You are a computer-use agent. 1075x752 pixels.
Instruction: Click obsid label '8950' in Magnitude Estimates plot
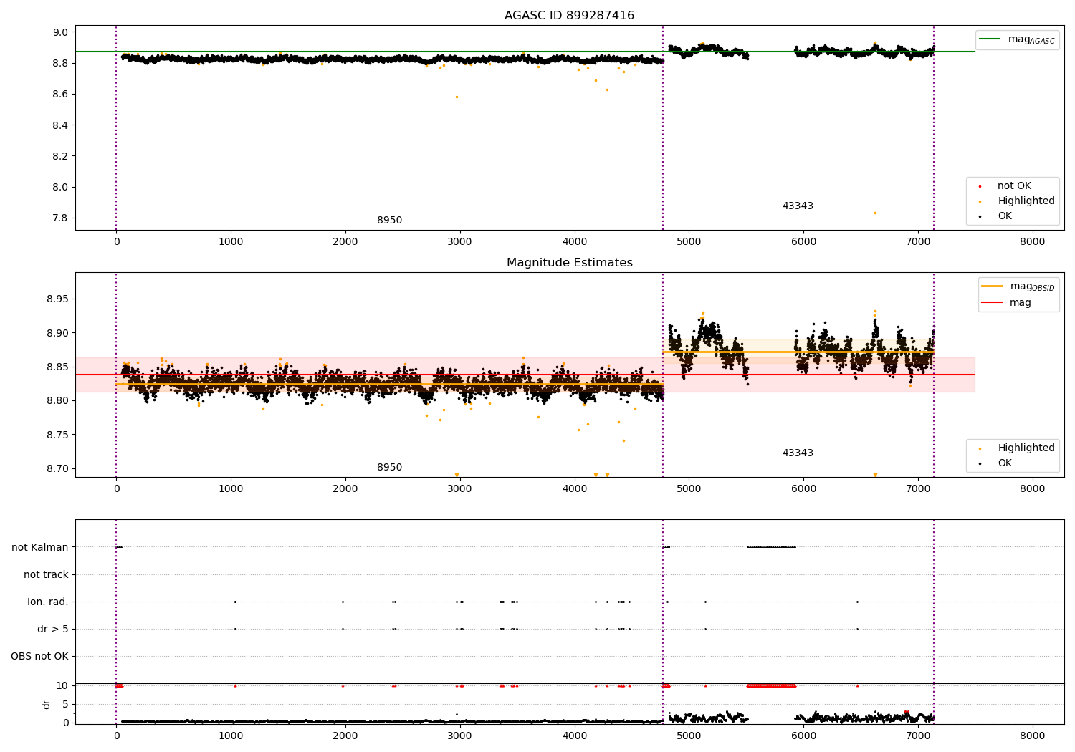pos(389,468)
